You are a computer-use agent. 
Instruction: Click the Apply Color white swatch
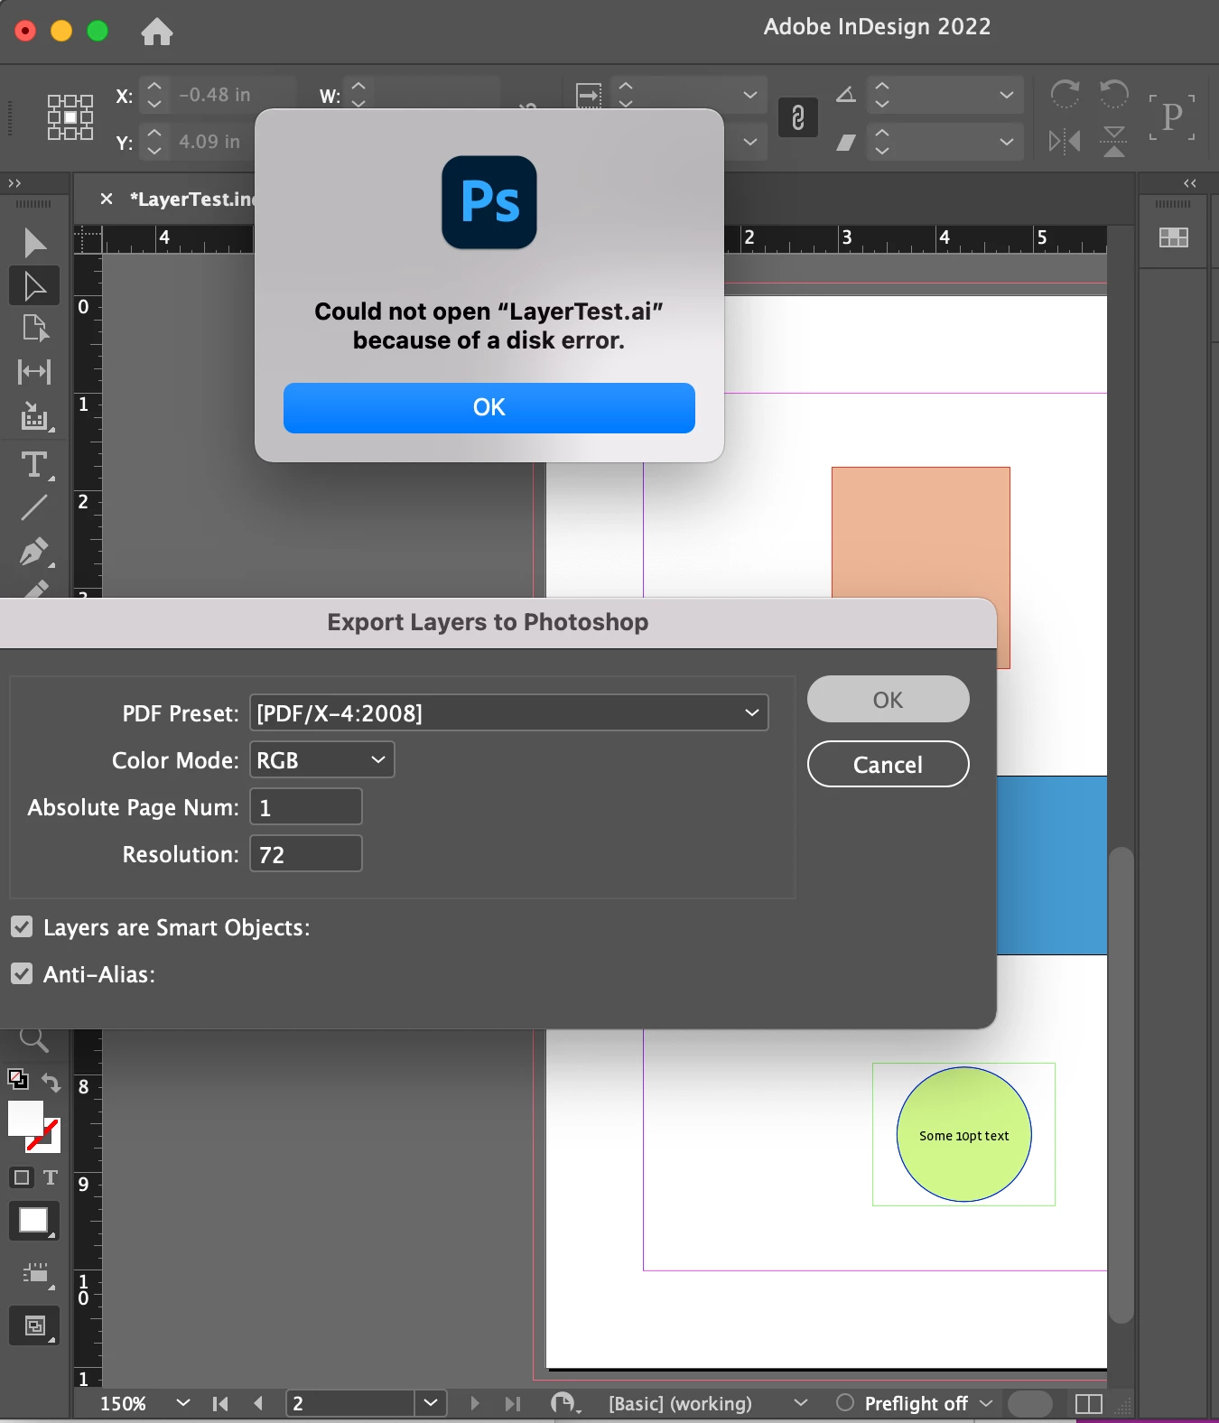coord(33,1221)
